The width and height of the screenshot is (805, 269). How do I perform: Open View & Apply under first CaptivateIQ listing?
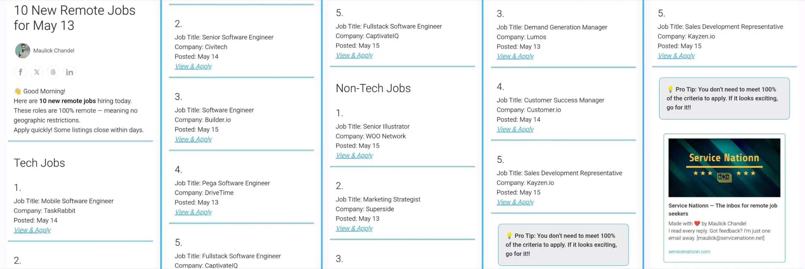coord(354,55)
